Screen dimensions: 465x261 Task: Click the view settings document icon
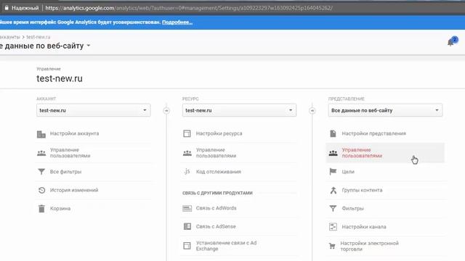tap(333, 133)
